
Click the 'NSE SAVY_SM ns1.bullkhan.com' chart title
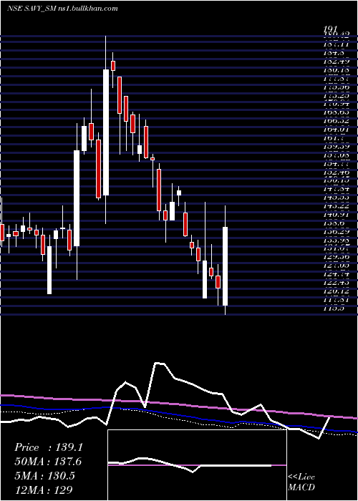[62, 8]
